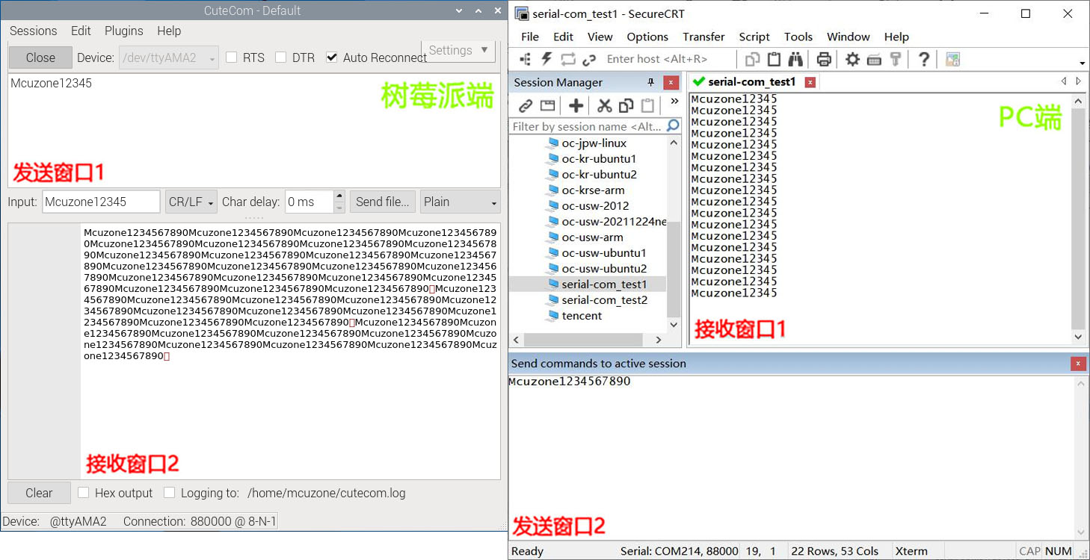The image size is (1090, 560).
Task: Toggle the DTR checkbox
Action: click(281, 57)
